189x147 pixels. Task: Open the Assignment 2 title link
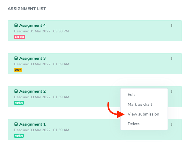(x=32, y=91)
